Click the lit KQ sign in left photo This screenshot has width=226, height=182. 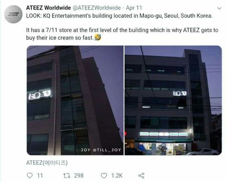40,95
